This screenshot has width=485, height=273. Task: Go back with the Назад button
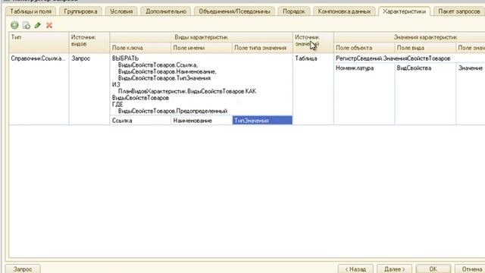click(x=355, y=268)
